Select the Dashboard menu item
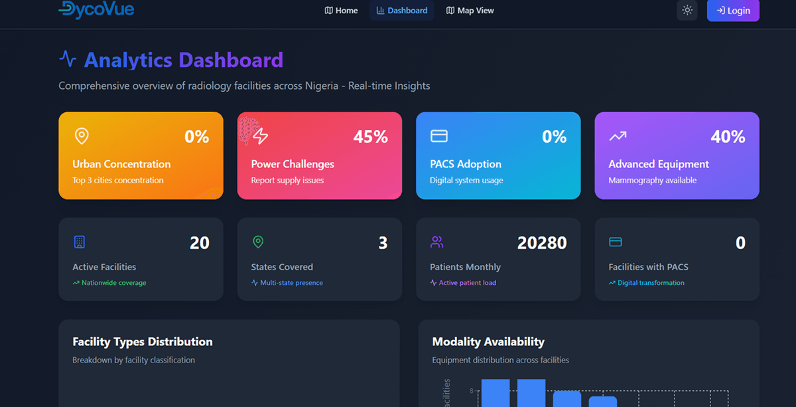 [x=401, y=10]
